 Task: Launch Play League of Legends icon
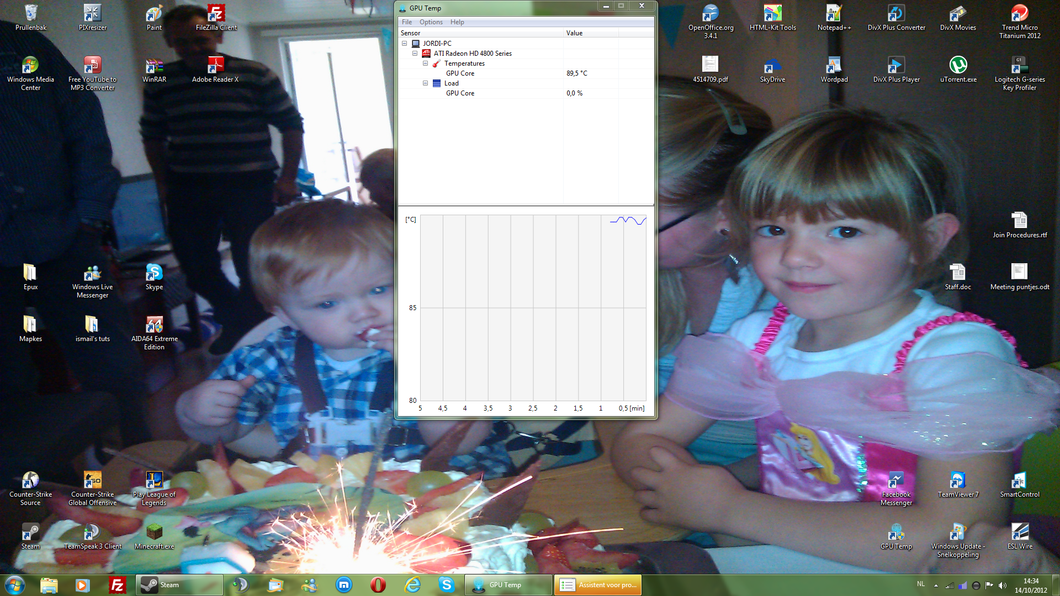[x=154, y=488]
